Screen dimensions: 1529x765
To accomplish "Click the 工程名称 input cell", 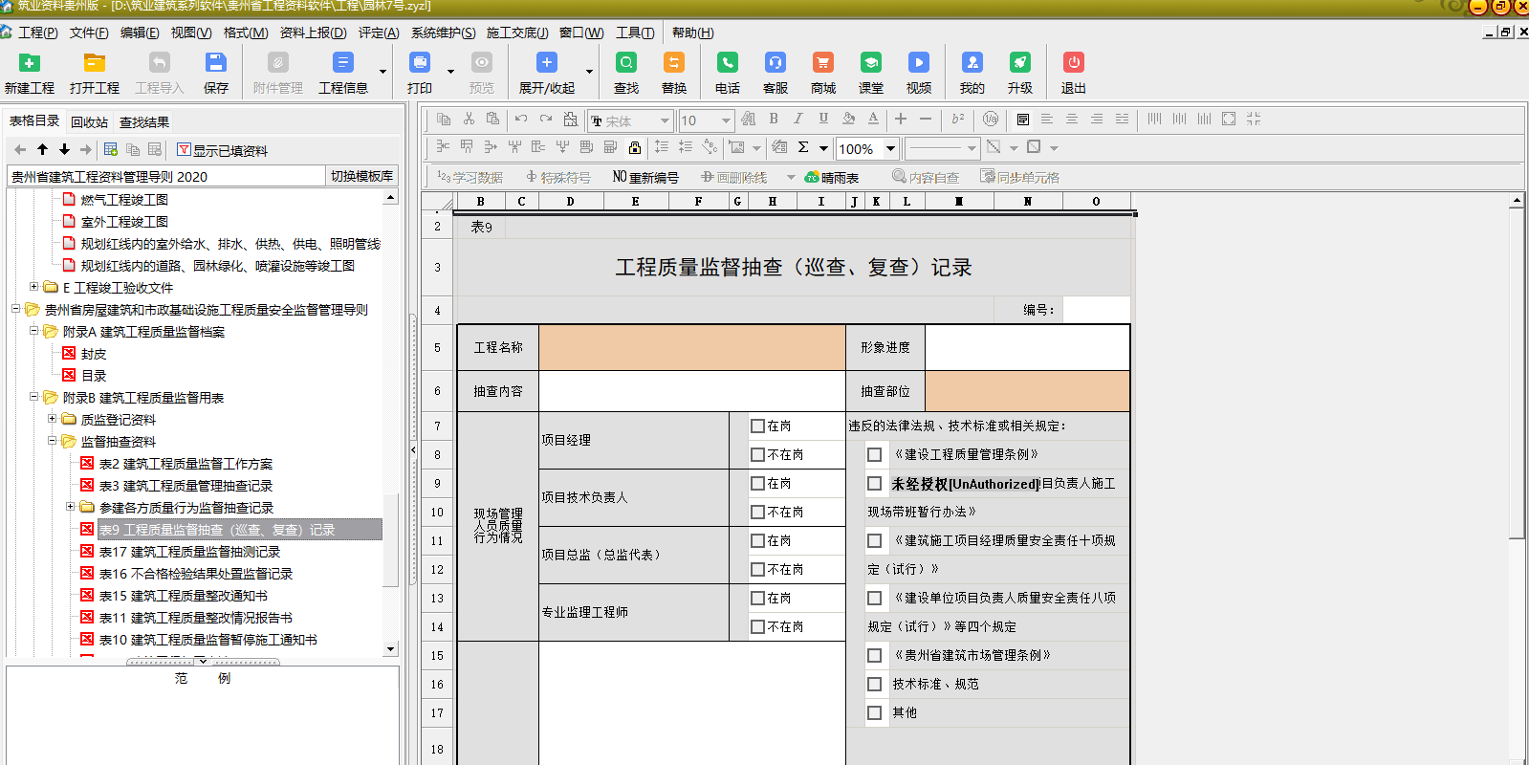I will (691, 348).
